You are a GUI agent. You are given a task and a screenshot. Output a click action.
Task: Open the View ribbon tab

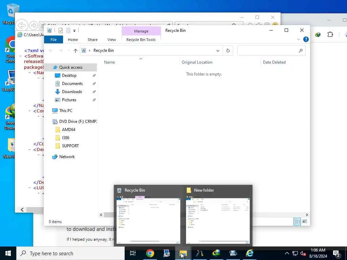tap(111, 40)
